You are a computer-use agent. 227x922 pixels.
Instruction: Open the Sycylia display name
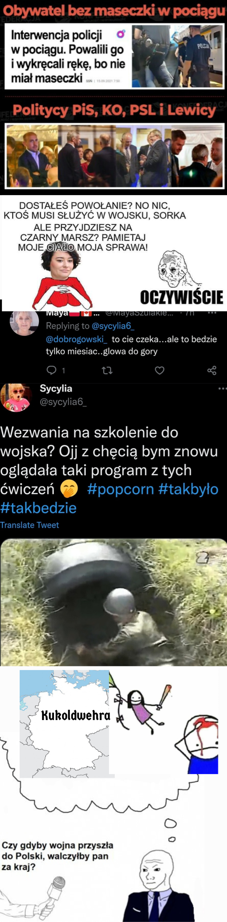coord(56,388)
